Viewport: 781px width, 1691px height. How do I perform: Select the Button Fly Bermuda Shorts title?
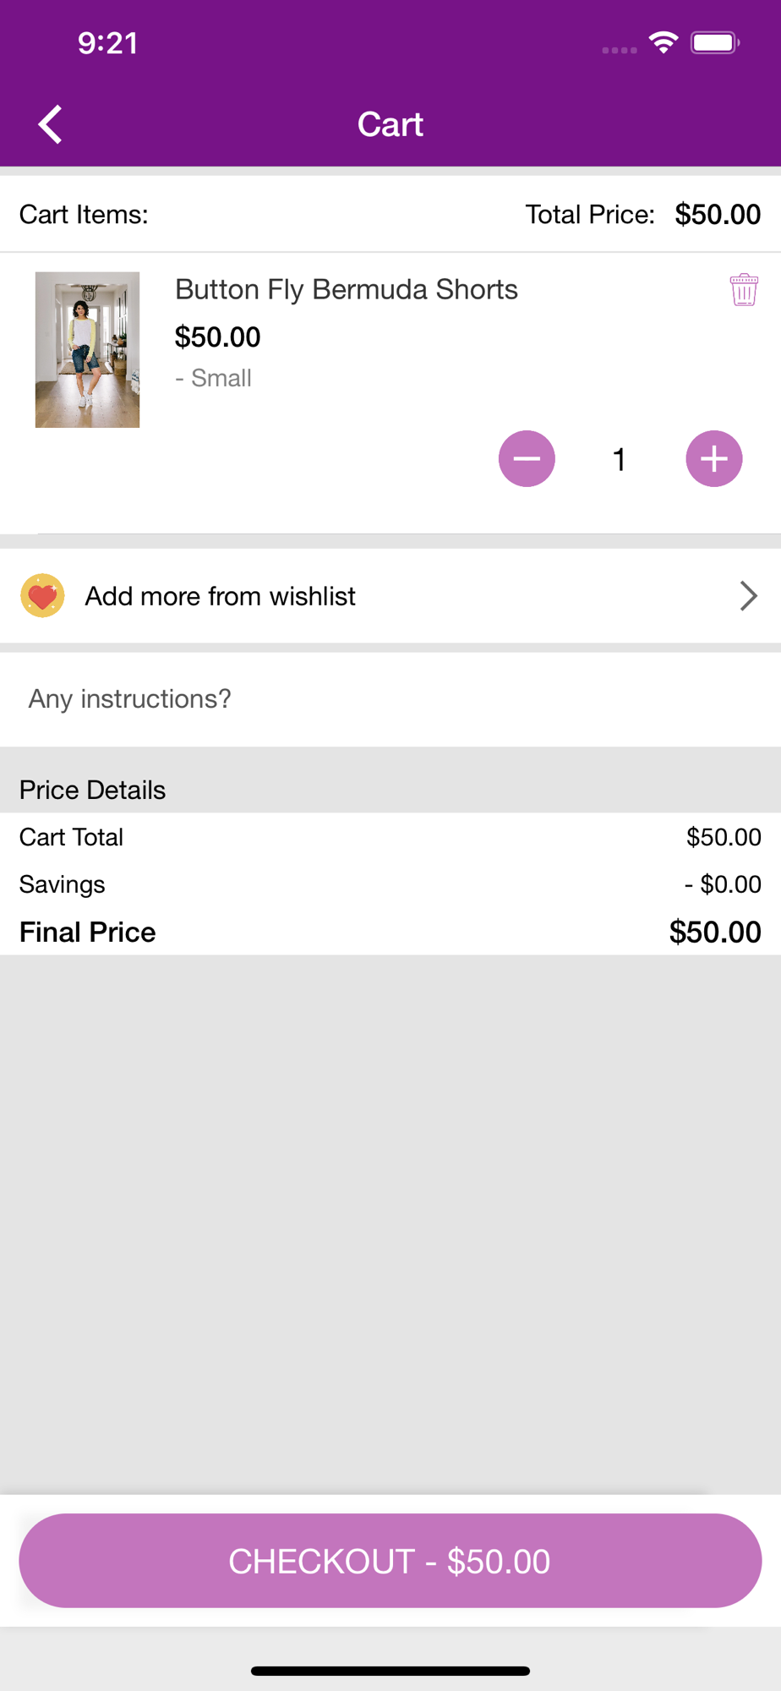(x=347, y=290)
